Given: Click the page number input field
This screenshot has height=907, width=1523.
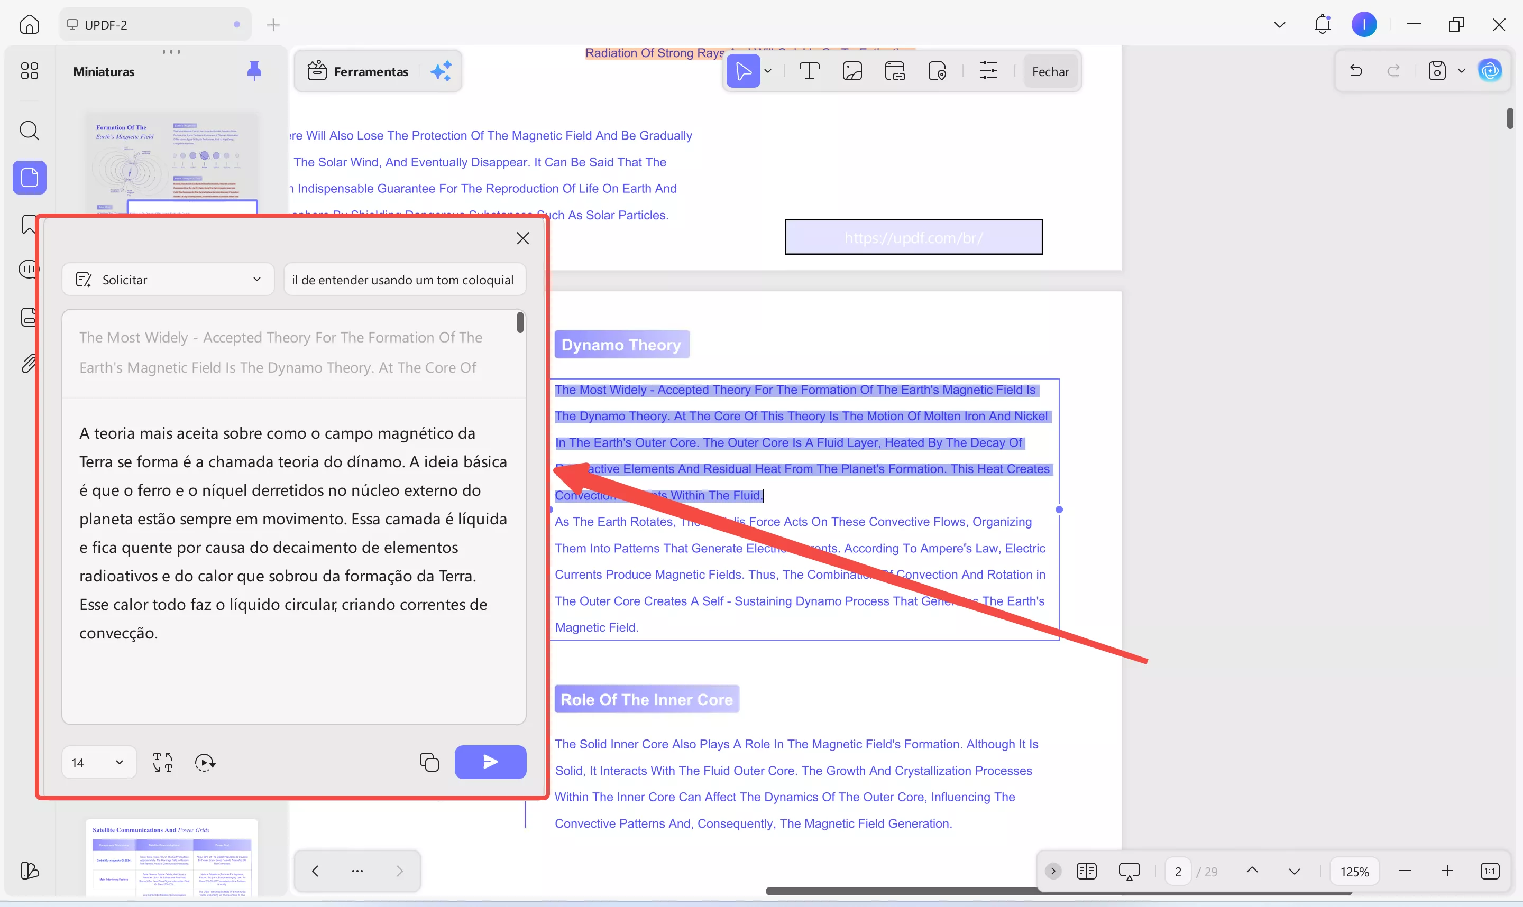Looking at the screenshot, I should 1178,871.
